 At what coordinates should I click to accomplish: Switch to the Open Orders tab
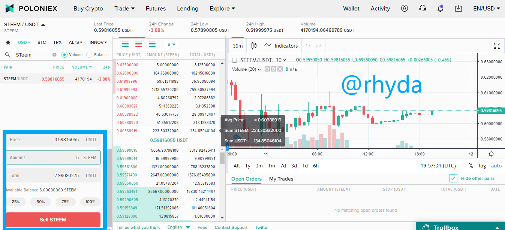[x=246, y=179]
